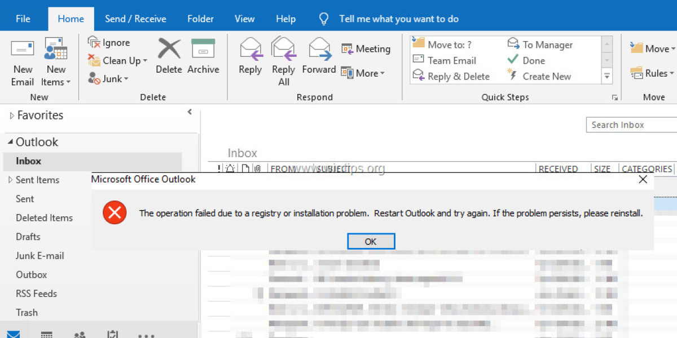Click the Reply icon

click(250, 50)
